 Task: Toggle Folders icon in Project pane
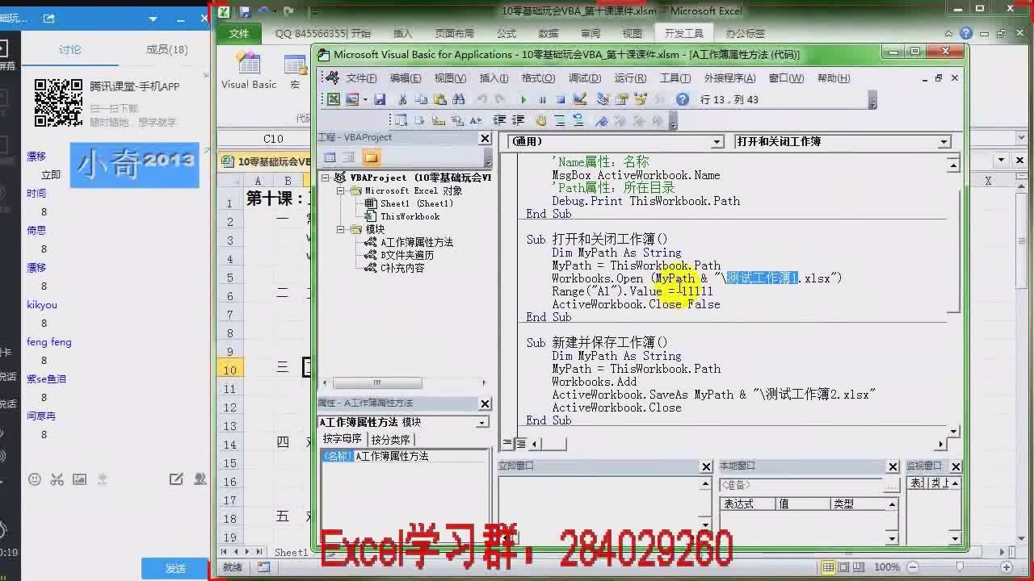[x=371, y=157]
